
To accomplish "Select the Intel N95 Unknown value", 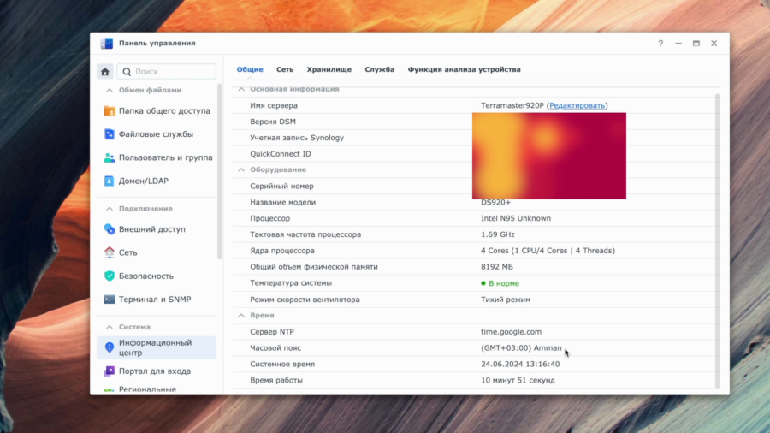I will pyautogui.click(x=516, y=218).
